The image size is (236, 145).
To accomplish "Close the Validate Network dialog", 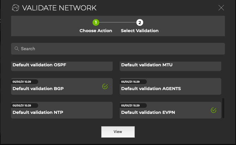I will (221, 8).
